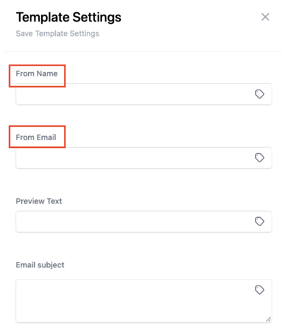
Task: Focus the Email subject text area
Action: (143, 301)
